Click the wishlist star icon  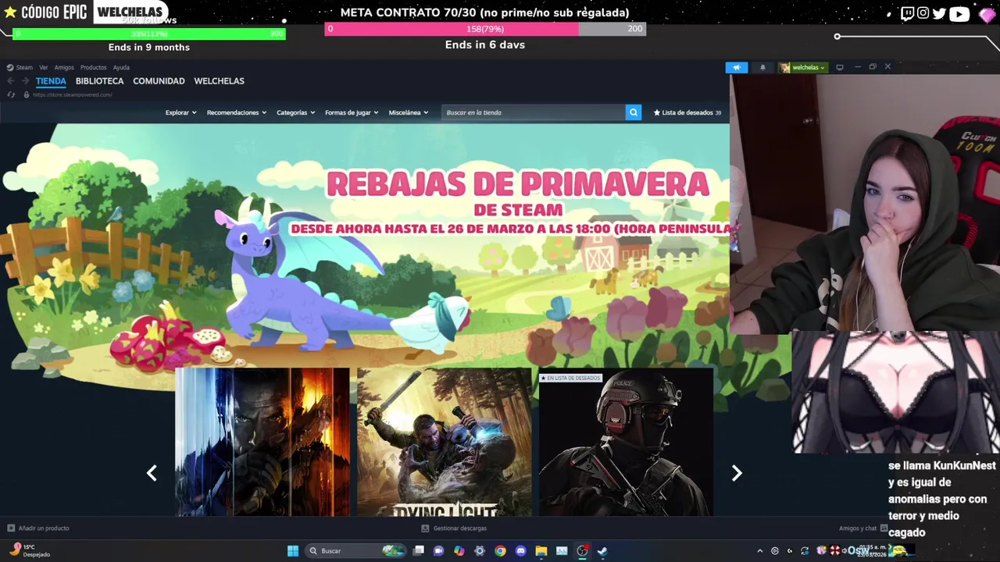(657, 112)
